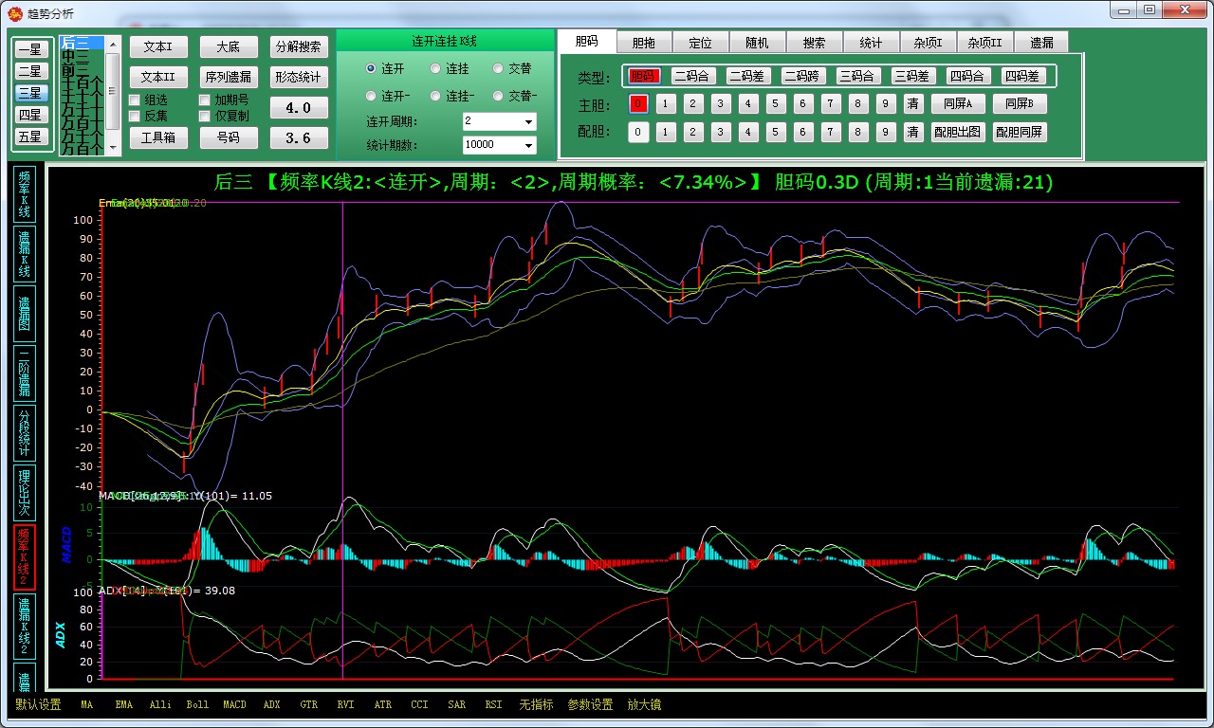The image size is (1214, 728).
Task: Choose the 二码合 type option
Action: tap(693, 76)
